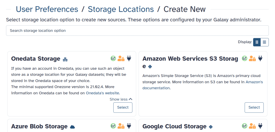The image size is (275, 132).
Task: Click Azure Blob Storage's plug icon
Action: (129, 126)
